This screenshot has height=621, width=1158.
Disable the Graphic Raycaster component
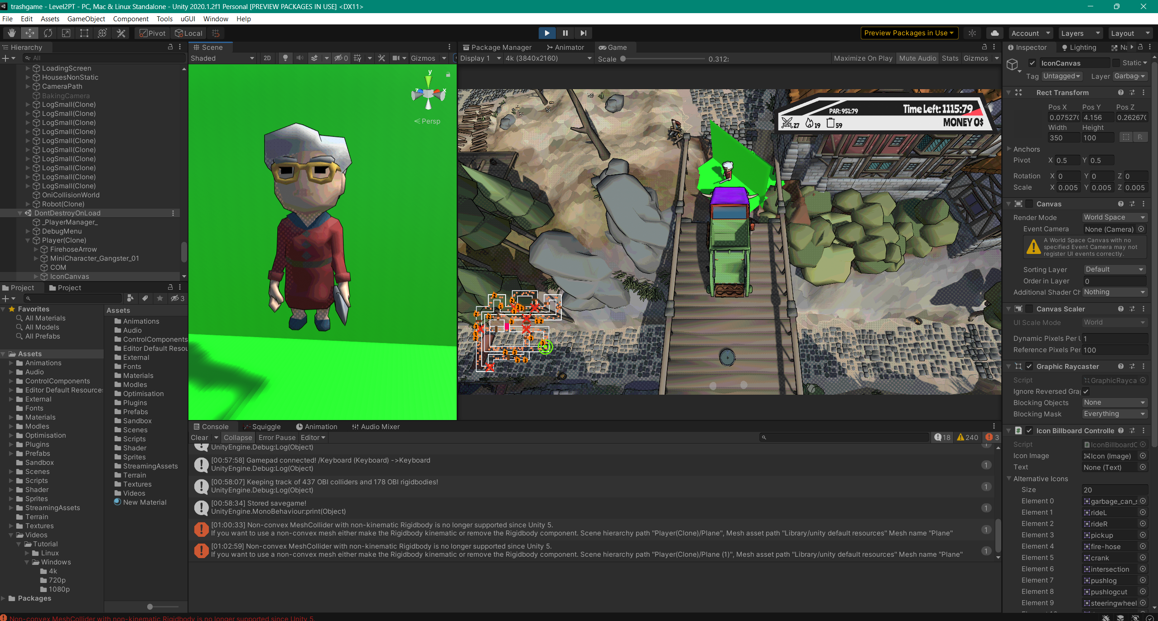point(1029,366)
